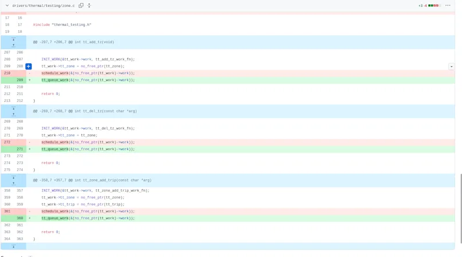Expand up in the tt_zone_add_trip hunk header
The height and width of the screenshot is (257, 462).
point(13,183)
